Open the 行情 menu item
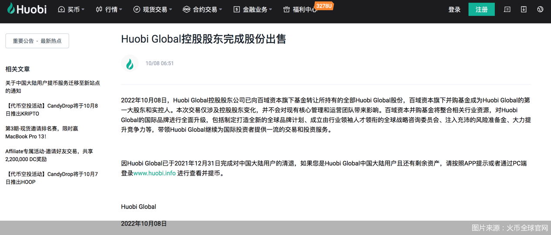The width and height of the screenshot is (551, 235). pyautogui.click(x=111, y=10)
